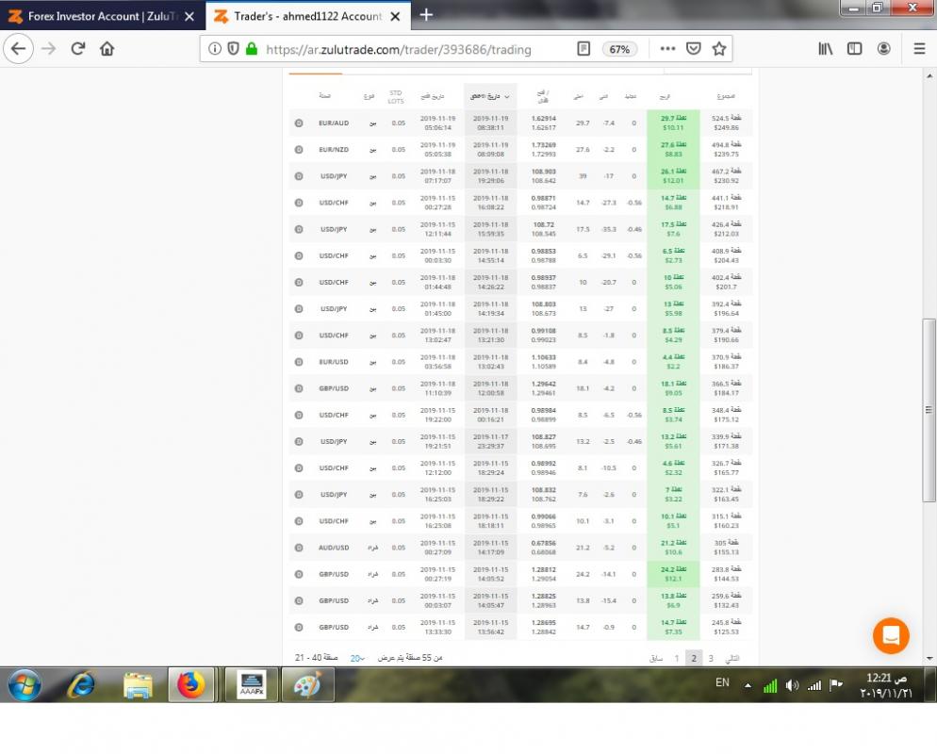Show hidden system tray icons
Viewport: 937px width, 754px height.
(x=748, y=685)
